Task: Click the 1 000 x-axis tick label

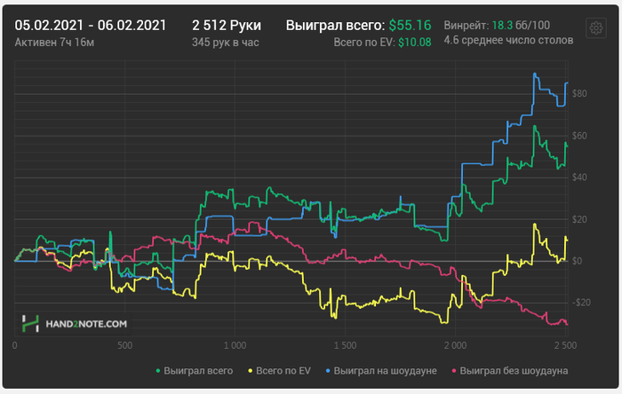Action: [235, 346]
